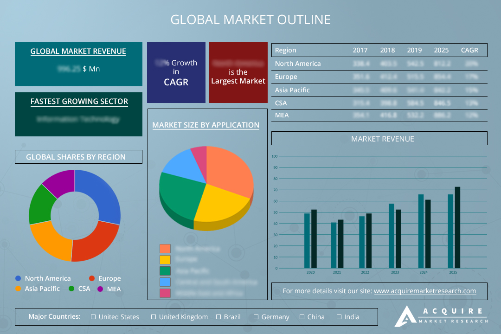Click the orange Asia Pacific legend dot
501x334 pixels.
(18, 289)
